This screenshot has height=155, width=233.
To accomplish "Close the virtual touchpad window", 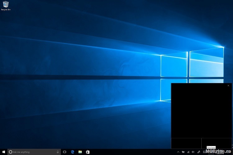I will point(228,86).
